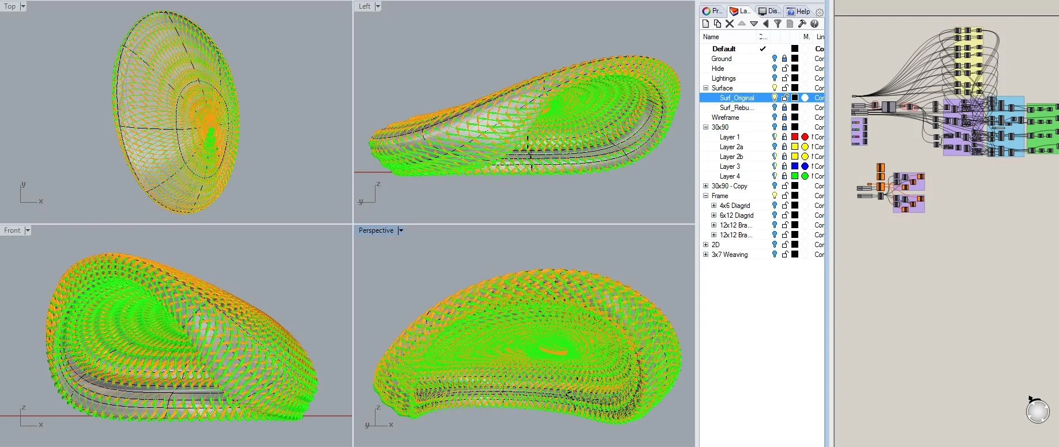This screenshot has width=1059, height=447.
Task: Toggle the Surf_Original layer light bulb
Action: tap(775, 98)
